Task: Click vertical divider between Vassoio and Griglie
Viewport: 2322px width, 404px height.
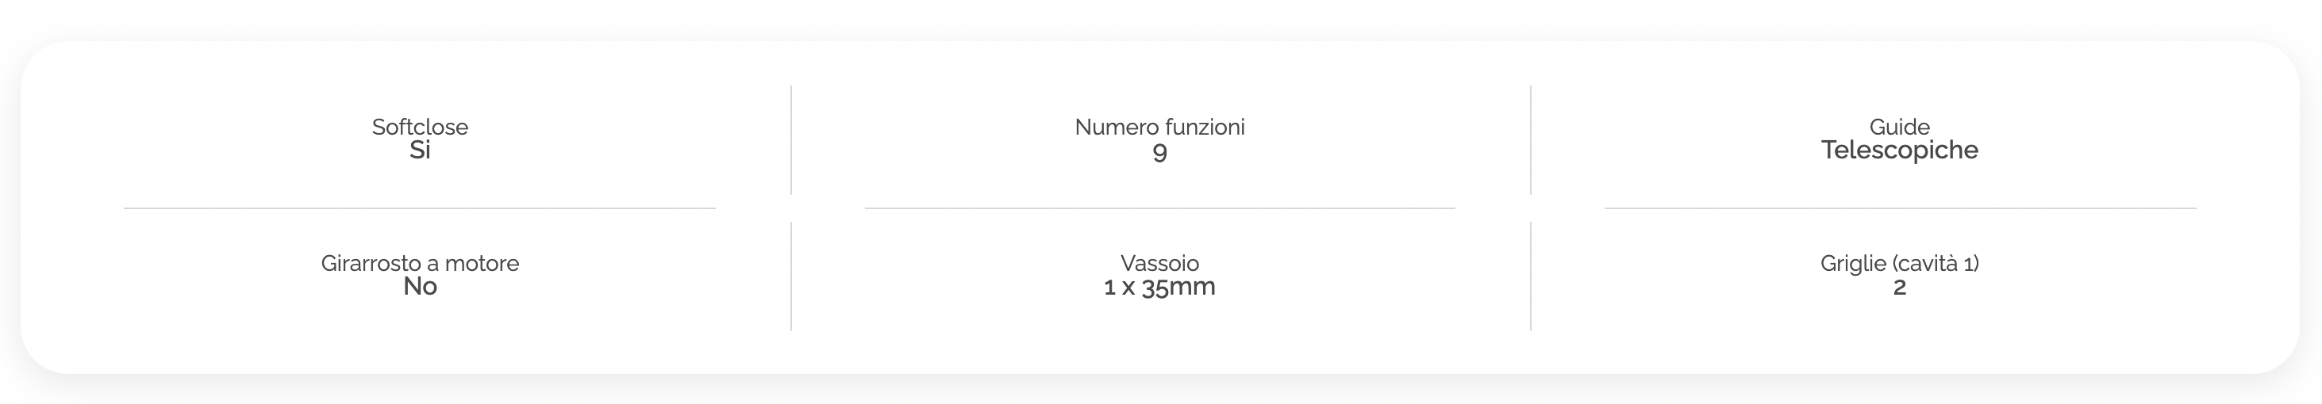Action: click(1531, 276)
